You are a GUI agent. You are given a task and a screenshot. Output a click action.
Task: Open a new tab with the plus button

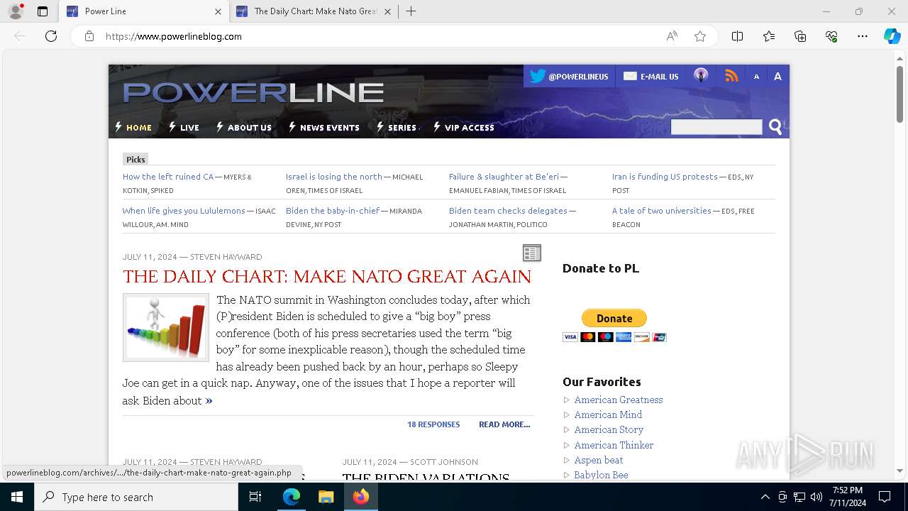[411, 11]
